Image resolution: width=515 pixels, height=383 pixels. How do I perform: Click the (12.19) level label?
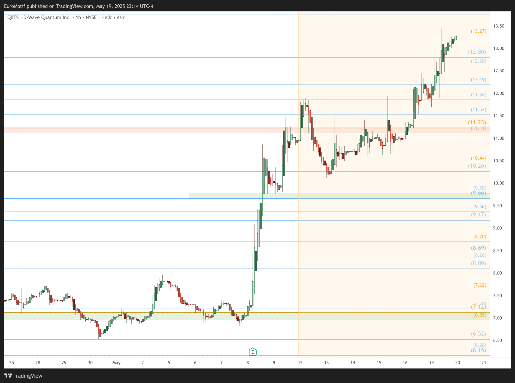pyautogui.click(x=478, y=80)
